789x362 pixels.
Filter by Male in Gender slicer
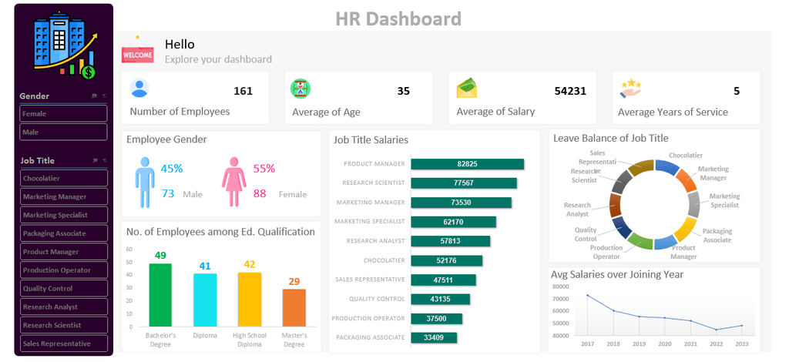(x=63, y=132)
